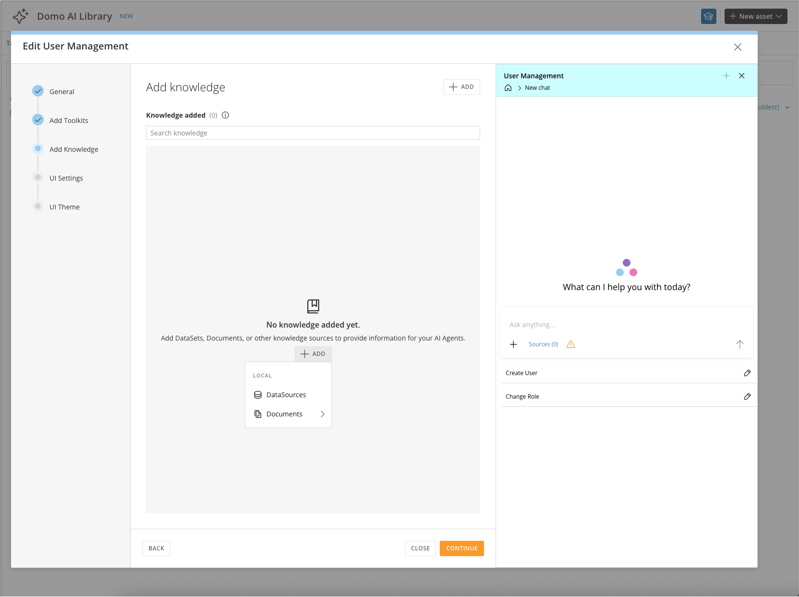Click the Documents file icon

(x=258, y=414)
